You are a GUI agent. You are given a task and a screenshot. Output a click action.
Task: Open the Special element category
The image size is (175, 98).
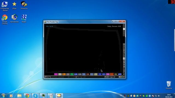tap(124, 67)
